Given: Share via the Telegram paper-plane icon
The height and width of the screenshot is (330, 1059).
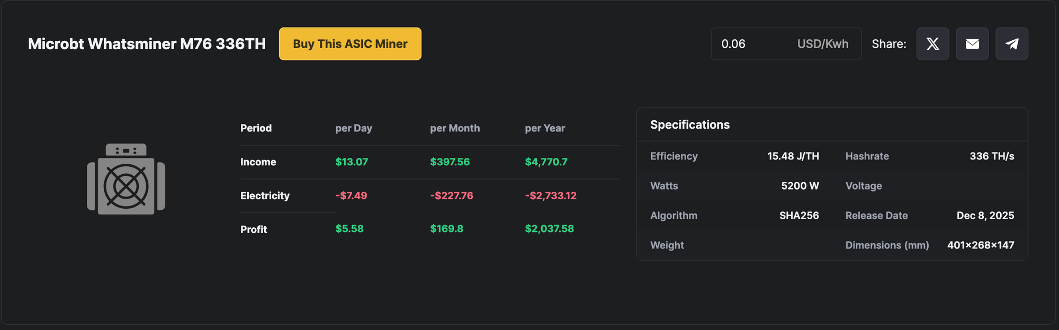Looking at the screenshot, I should tap(1011, 44).
